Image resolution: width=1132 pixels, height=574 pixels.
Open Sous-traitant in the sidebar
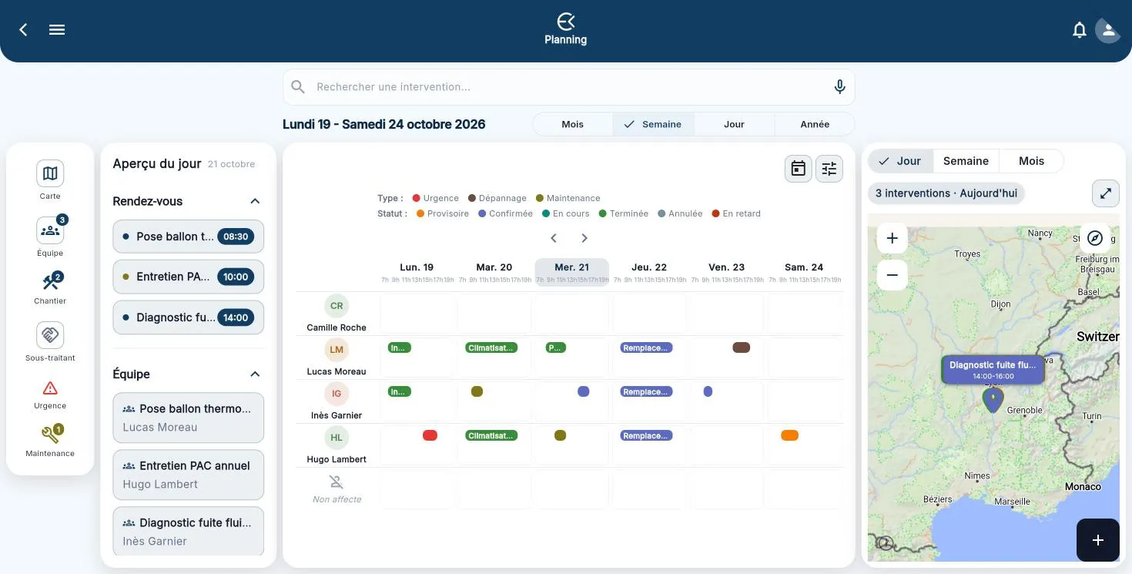coord(50,341)
